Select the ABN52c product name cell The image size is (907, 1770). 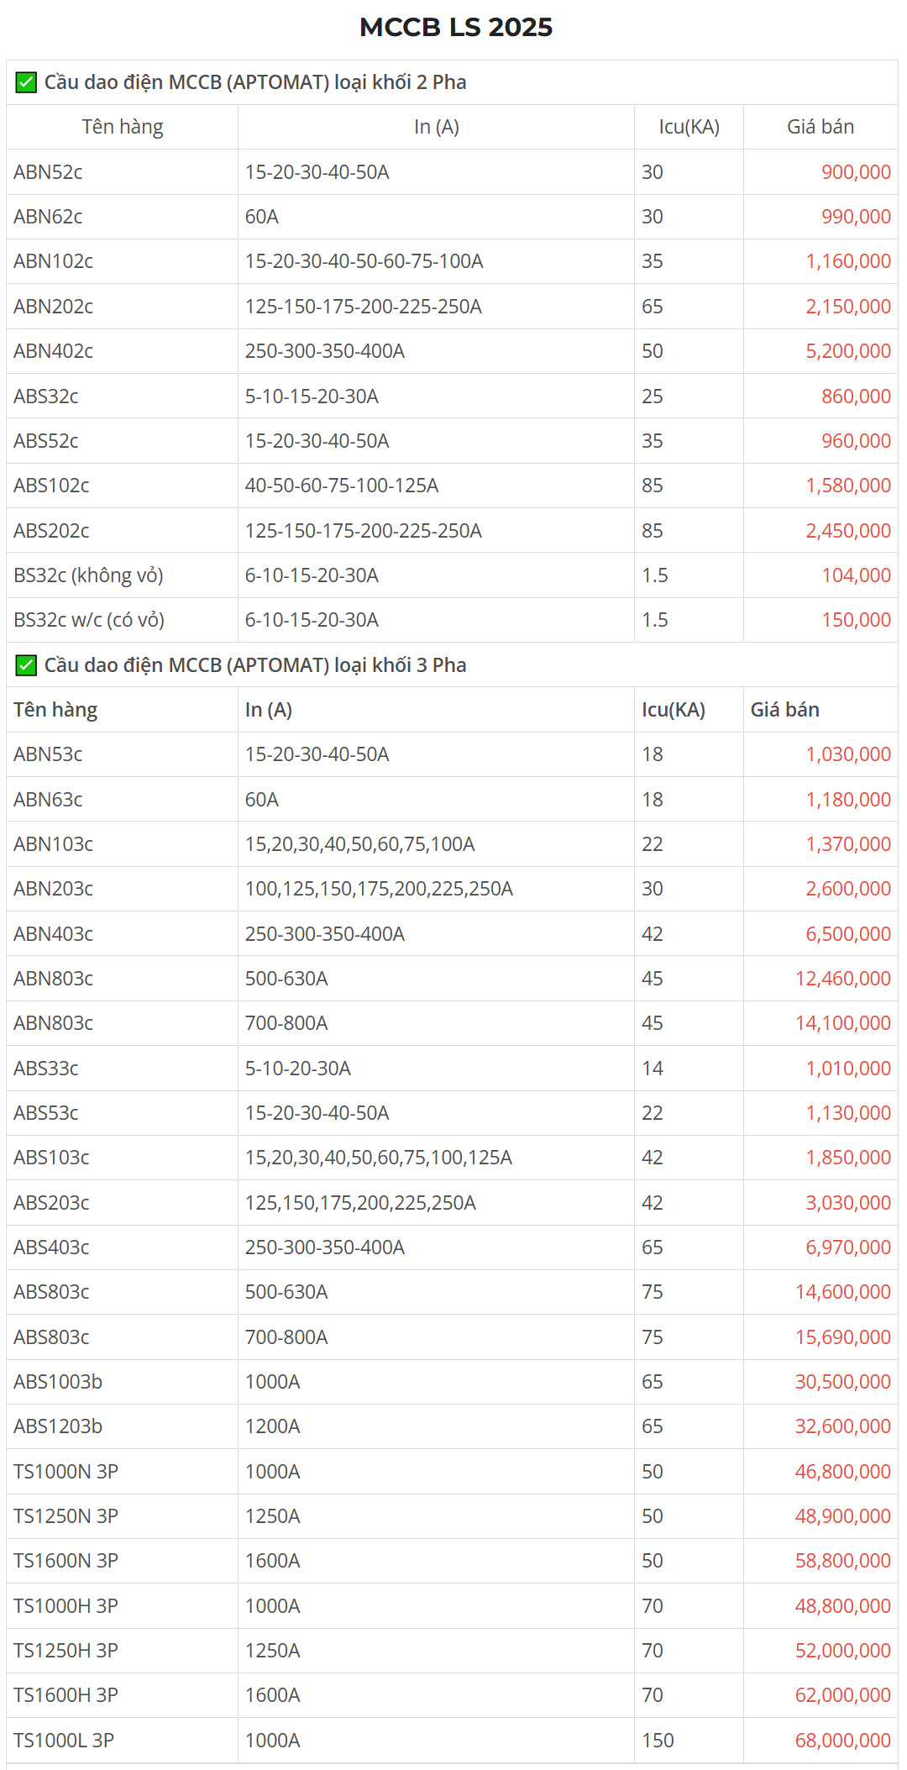[x=48, y=172]
